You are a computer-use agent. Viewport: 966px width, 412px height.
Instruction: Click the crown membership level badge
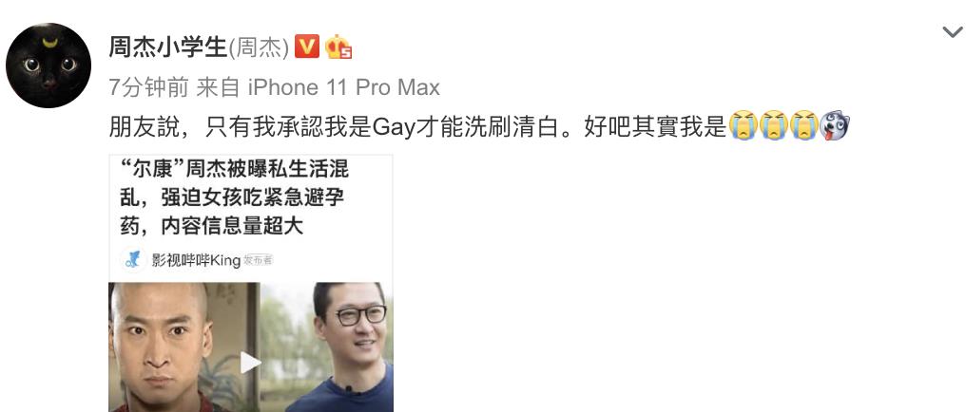point(338,47)
